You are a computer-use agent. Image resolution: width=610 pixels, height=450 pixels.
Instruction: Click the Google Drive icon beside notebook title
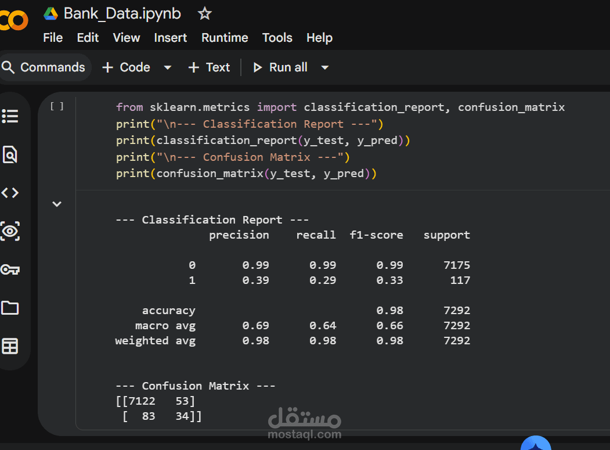click(x=50, y=13)
